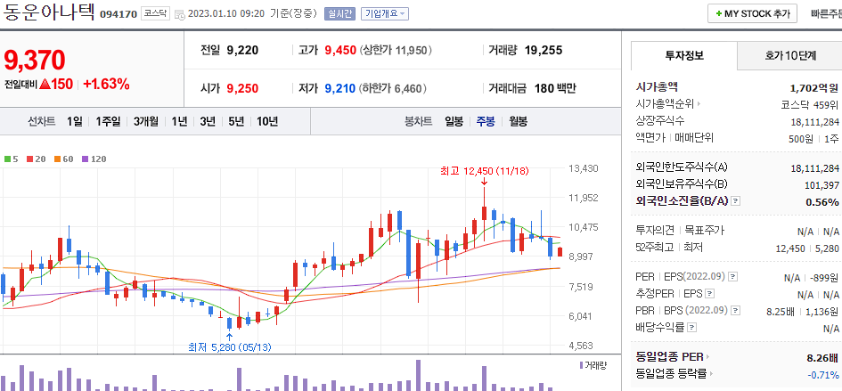Click the 고가 value 9,450
The width and height of the screenshot is (842, 391).
pos(340,51)
